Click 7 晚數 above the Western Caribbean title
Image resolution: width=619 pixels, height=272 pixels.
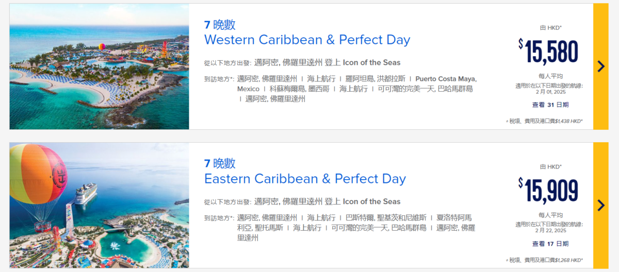click(x=220, y=24)
